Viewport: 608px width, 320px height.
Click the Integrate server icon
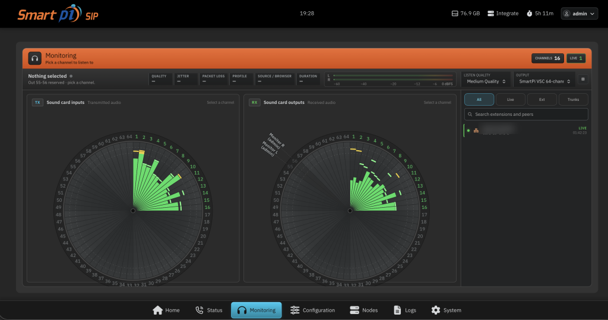coord(490,14)
